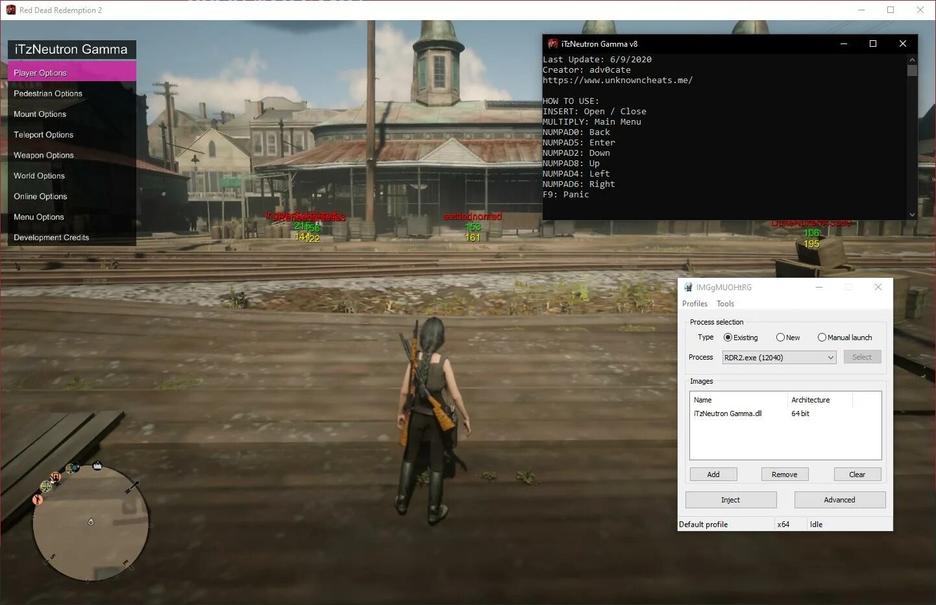Minimize the iTzNeutron Gamma v8 console
The width and height of the screenshot is (936, 605).
coord(844,43)
